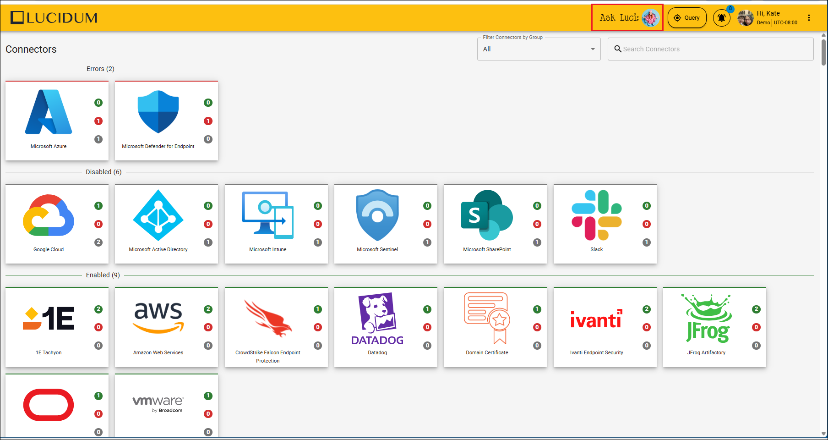Expand the Filter Connectors by Group dropdown
Screen dimensions: 828x440
click(x=539, y=49)
